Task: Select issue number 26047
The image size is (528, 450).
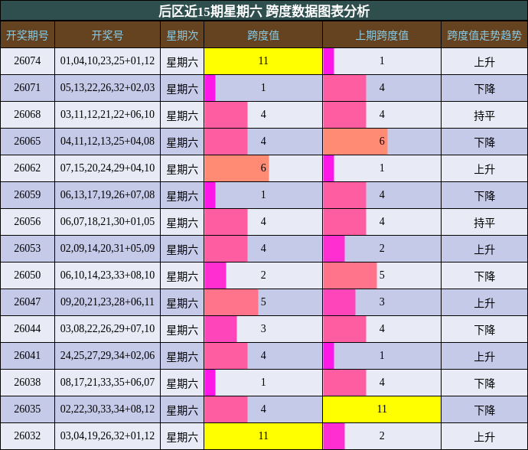Action: (x=28, y=302)
